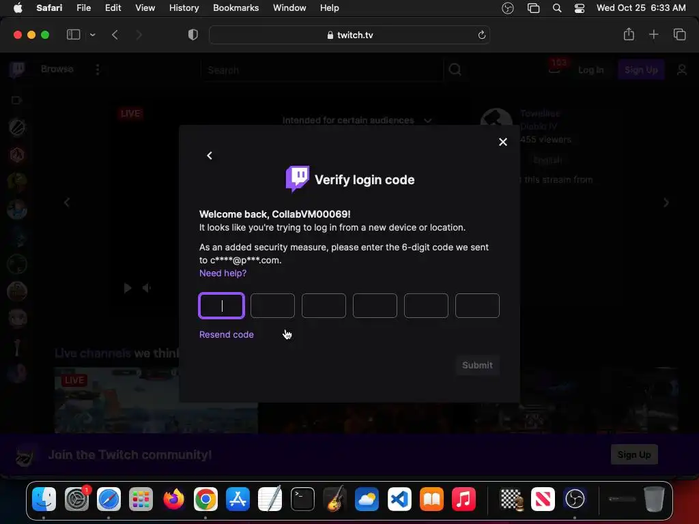Open the File menu
Viewport: 699px width, 524px height.
click(x=83, y=8)
